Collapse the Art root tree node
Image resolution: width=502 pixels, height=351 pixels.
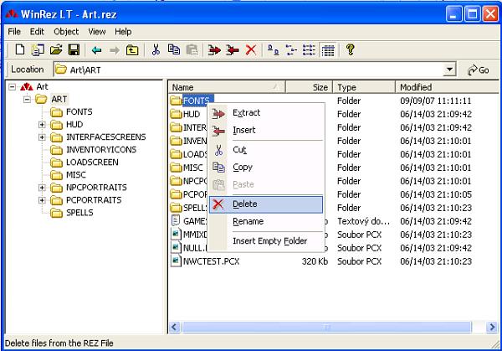12,87
